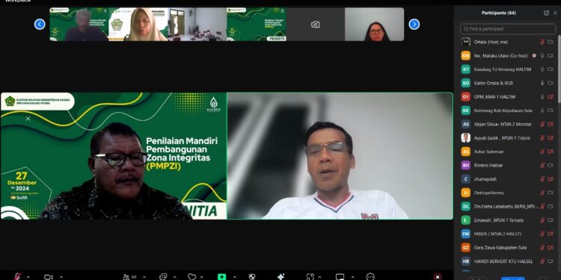This screenshot has width=561, height=280.
Task: Select the PANITIA speaker video tile
Action: click(114, 156)
